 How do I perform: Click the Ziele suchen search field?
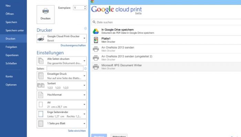click(x=166, y=22)
